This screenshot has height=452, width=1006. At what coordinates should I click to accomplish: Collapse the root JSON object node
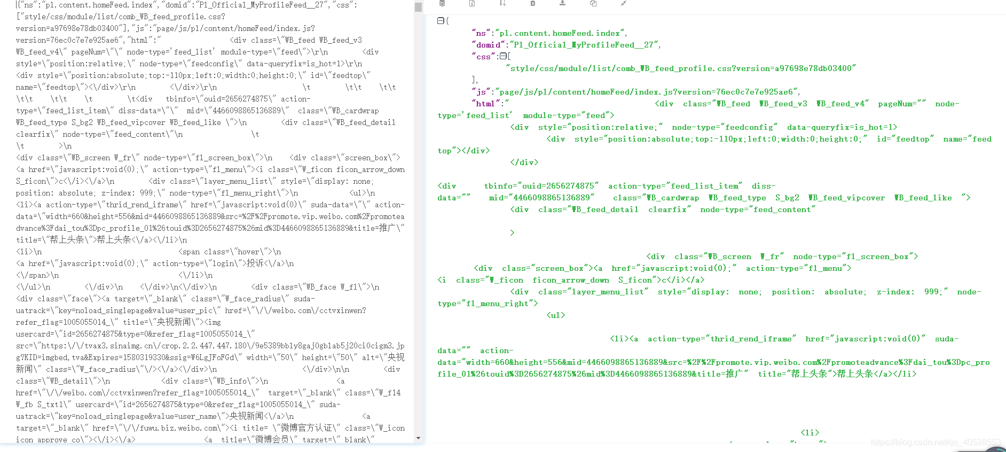[441, 21]
